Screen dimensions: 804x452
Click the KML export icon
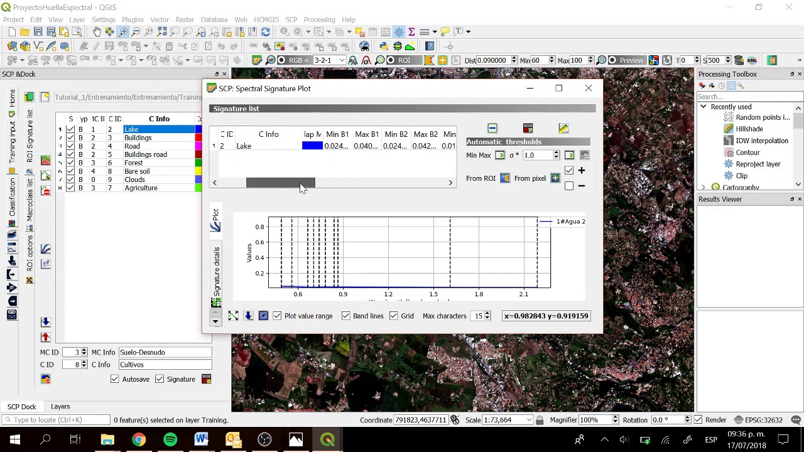(752, 60)
